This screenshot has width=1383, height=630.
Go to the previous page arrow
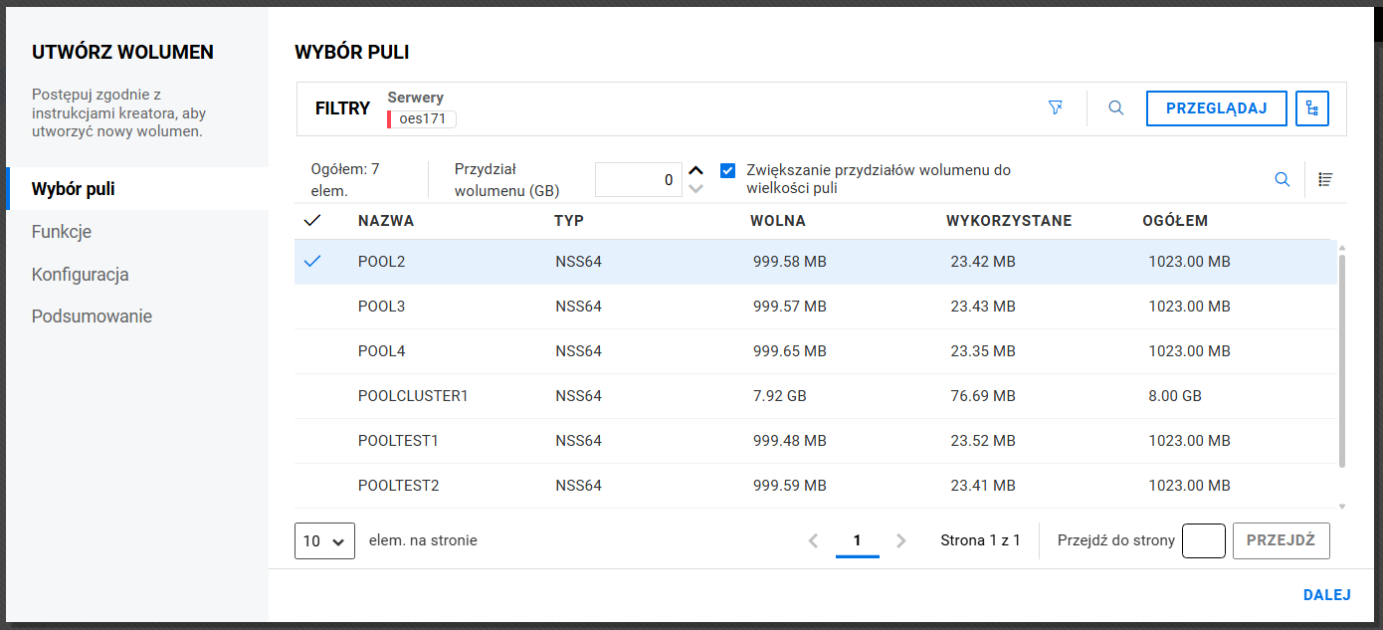pos(813,540)
